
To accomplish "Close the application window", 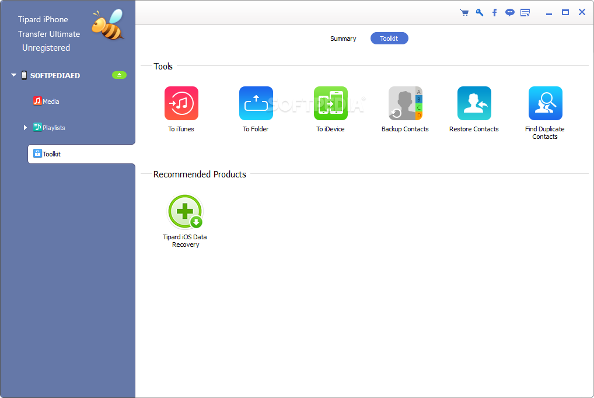I will [582, 12].
